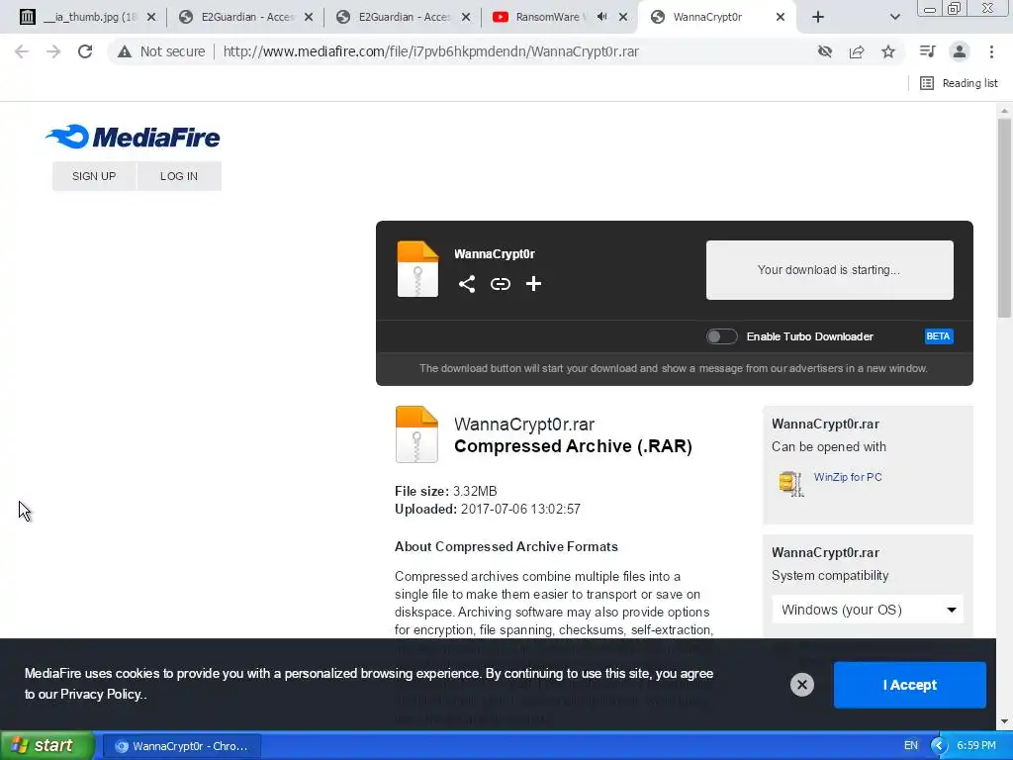Click the crossed-out eye icon in address bar

pyautogui.click(x=824, y=51)
